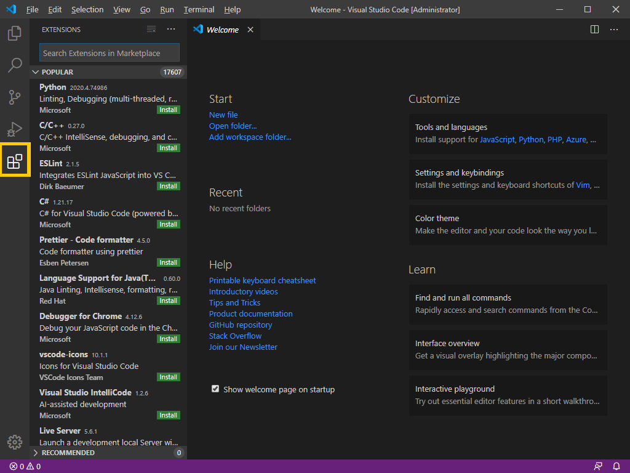Select the Live Server extension entry
630x473 pixels.
click(108, 437)
